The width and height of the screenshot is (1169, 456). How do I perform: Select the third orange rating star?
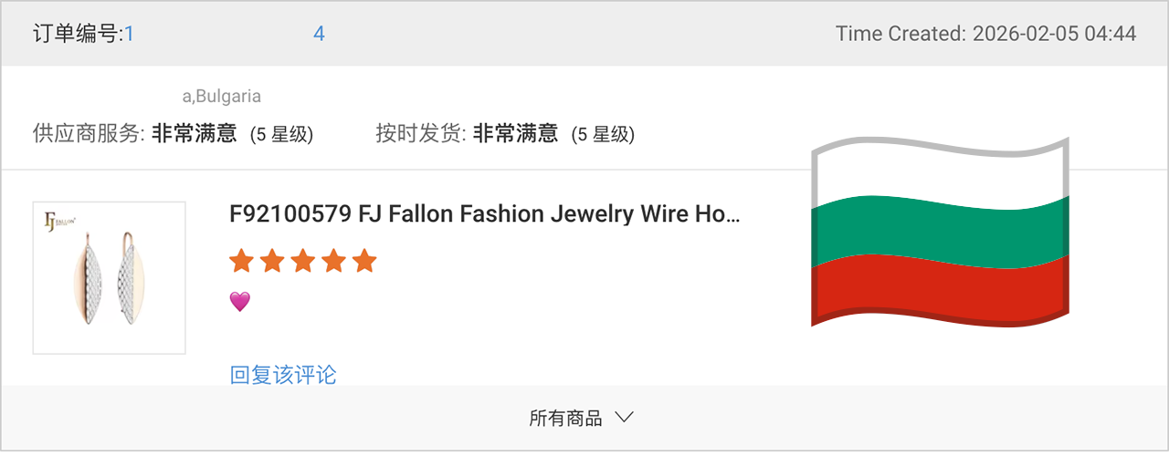pyautogui.click(x=303, y=261)
